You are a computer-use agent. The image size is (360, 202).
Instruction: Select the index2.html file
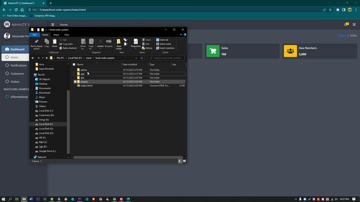pos(86,86)
